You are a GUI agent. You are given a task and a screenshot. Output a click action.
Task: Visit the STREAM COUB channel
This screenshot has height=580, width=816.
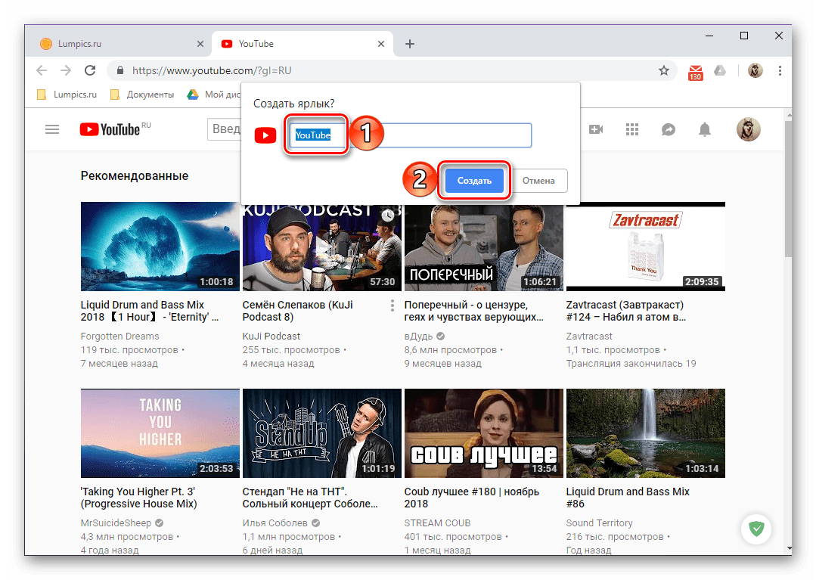point(437,523)
